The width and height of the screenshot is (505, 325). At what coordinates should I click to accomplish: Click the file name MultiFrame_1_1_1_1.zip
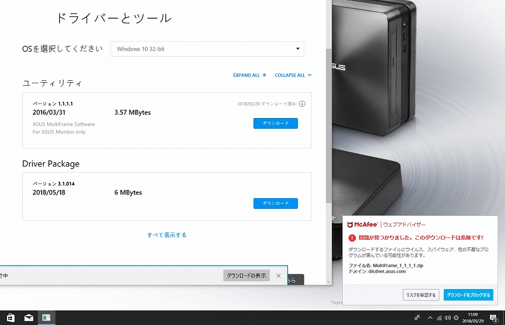pos(398,266)
